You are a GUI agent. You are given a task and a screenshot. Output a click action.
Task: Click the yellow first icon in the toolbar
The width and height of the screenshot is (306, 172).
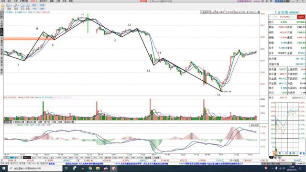[x=3, y=6]
